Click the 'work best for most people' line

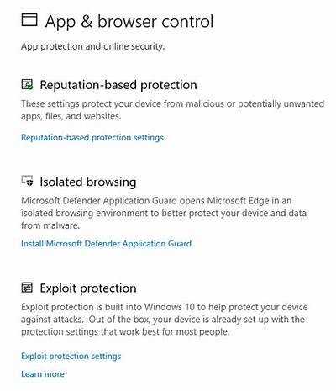[125, 332]
